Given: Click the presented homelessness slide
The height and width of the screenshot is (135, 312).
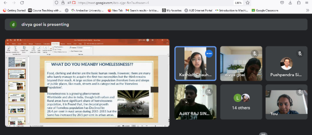Looking at the screenshot, I should pyautogui.click(x=99, y=89).
